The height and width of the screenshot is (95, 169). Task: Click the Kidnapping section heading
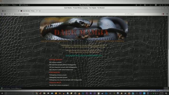click(55, 72)
